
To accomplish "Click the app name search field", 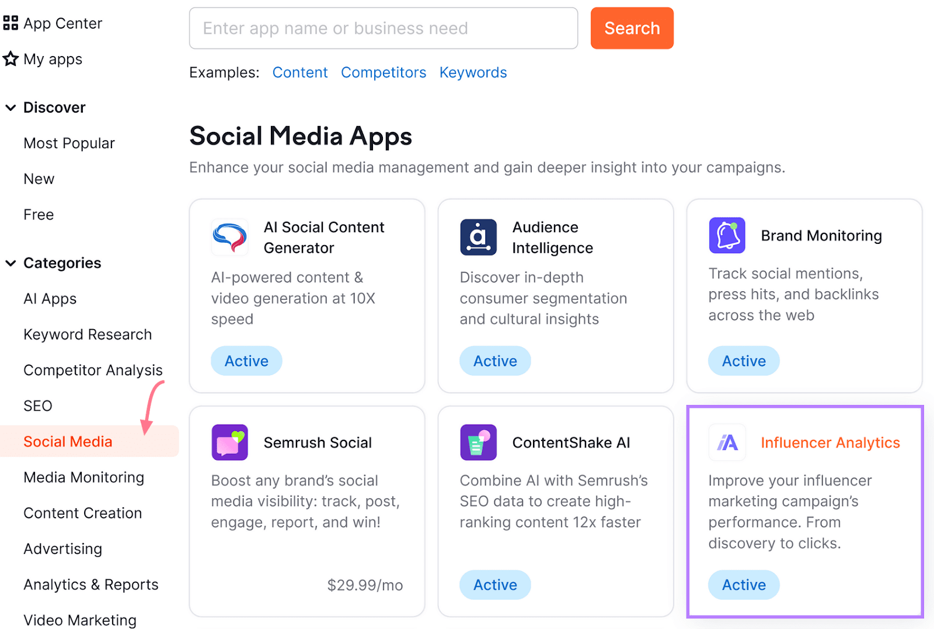I will (x=383, y=27).
